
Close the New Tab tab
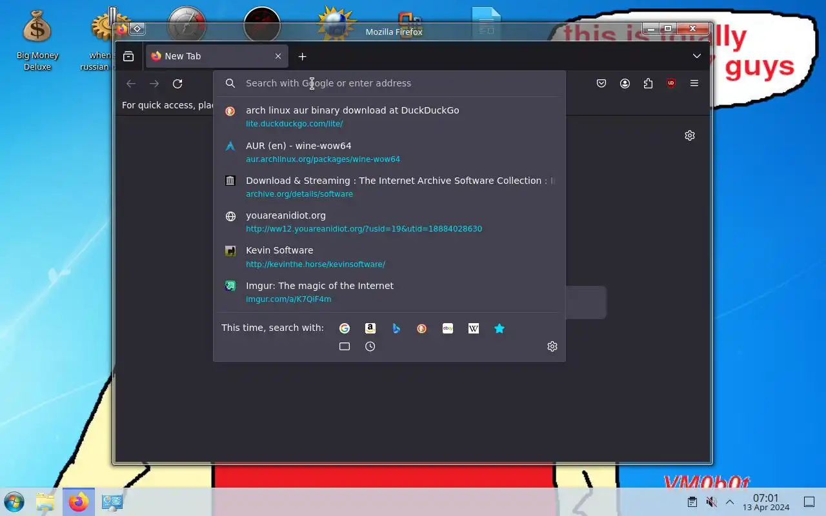(x=278, y=56)
